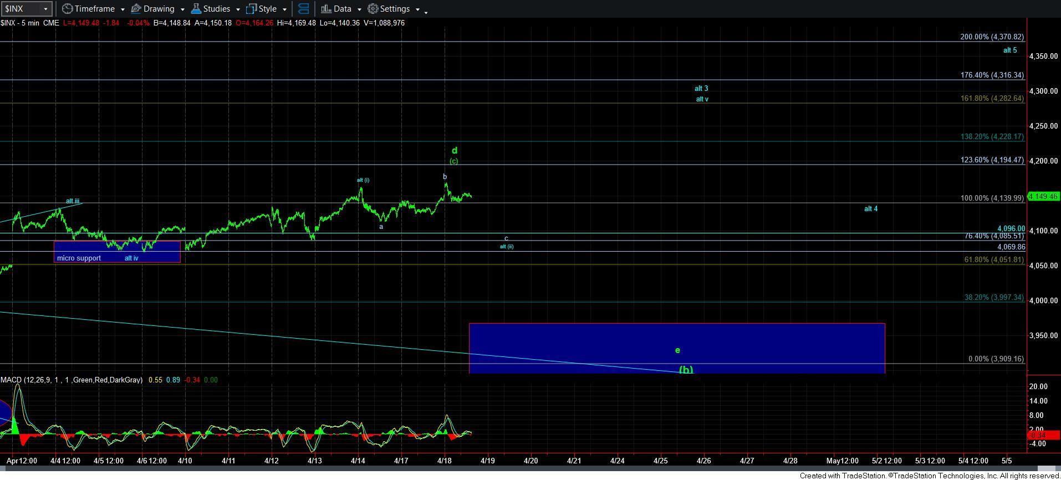The width and height of the screenshot is (1061, 480).
Task: Click the '4,350.00' price axis label
Action: (1043, 57)
